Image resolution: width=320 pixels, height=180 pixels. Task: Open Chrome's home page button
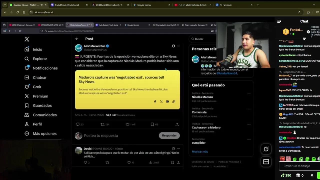[x=24, y=12]
